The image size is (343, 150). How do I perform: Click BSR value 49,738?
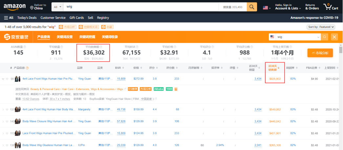(x=121, y=109)
